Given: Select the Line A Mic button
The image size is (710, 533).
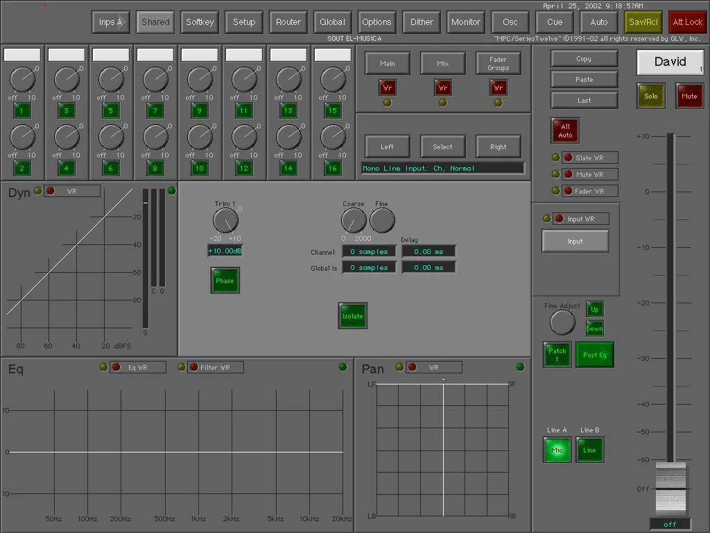Looking at the screenshot, I should (x=557, y=450).
